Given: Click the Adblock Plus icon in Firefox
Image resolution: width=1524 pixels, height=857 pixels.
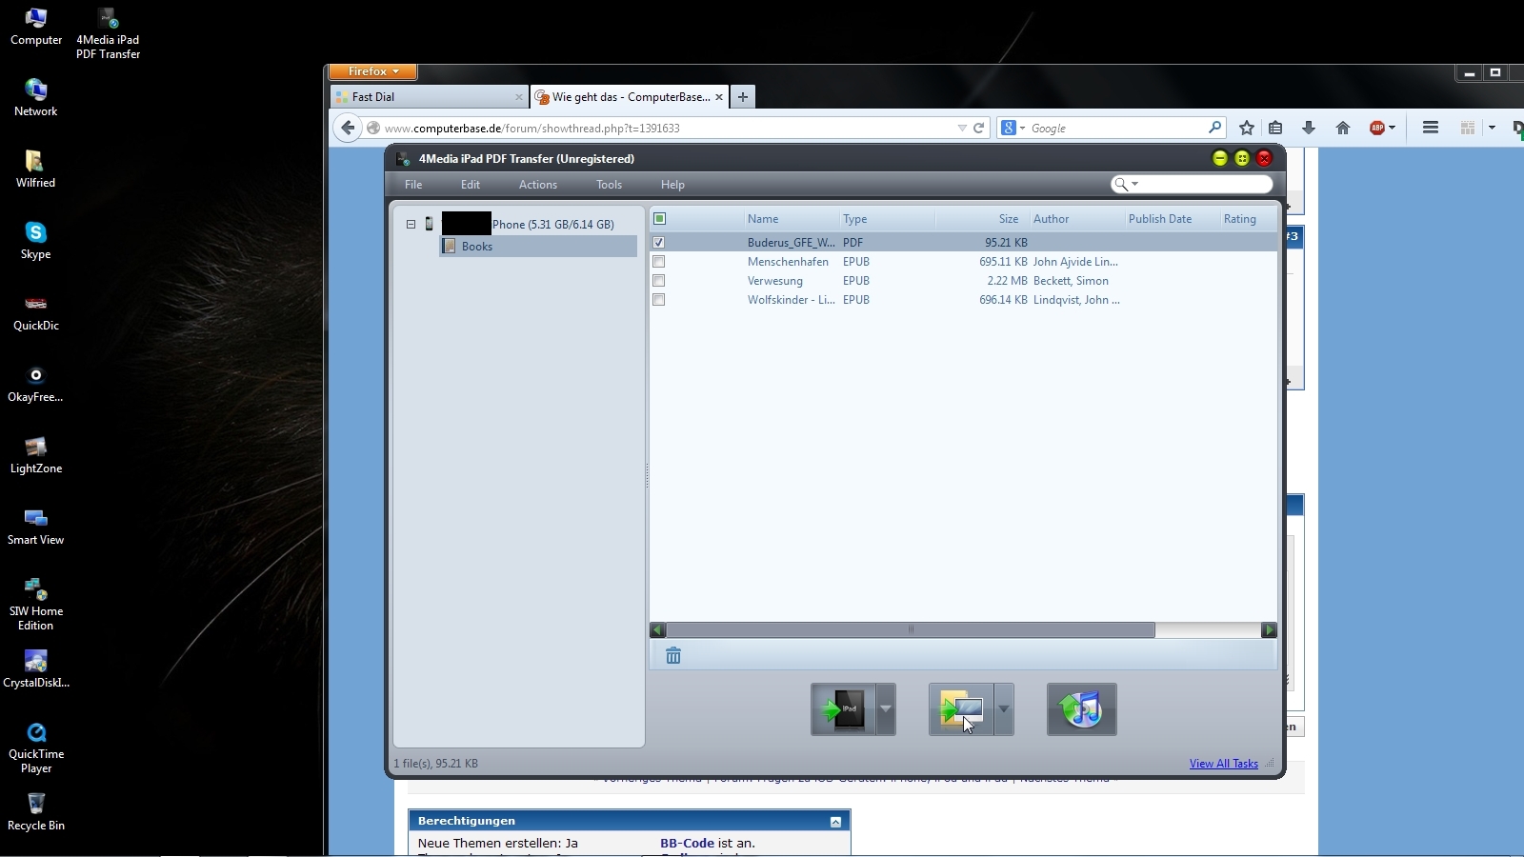Looking at the screenshot, I should pos(1377,128).
